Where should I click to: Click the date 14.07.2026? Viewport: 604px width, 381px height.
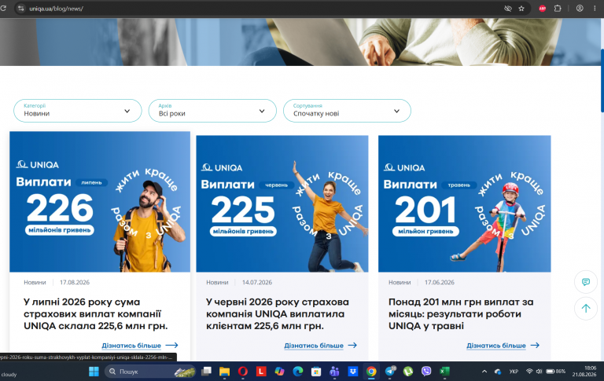[257, 282]
